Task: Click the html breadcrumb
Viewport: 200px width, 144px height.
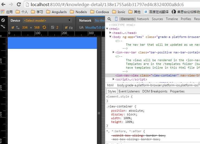Action: pyautogui.click(x=110, y=85)
